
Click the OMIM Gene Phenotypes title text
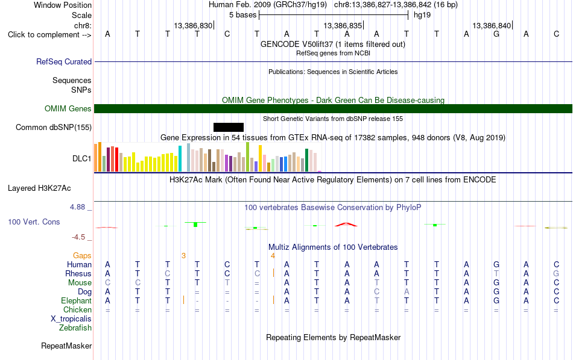point(333,100)
